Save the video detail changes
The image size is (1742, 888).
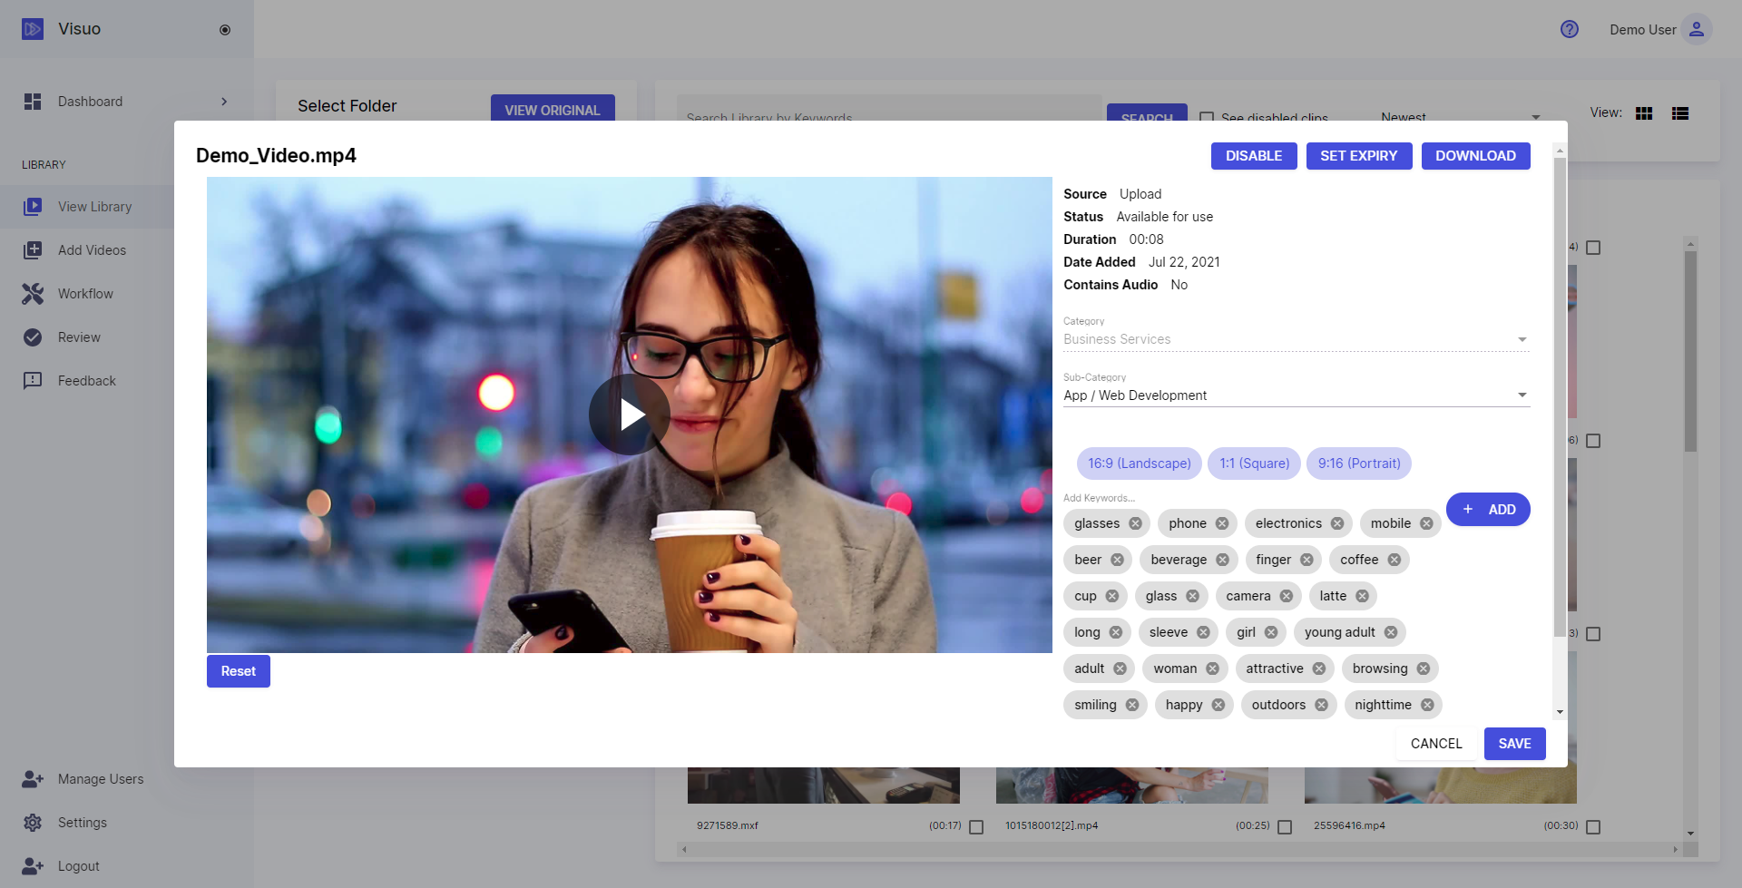[x=1514, y=744]
